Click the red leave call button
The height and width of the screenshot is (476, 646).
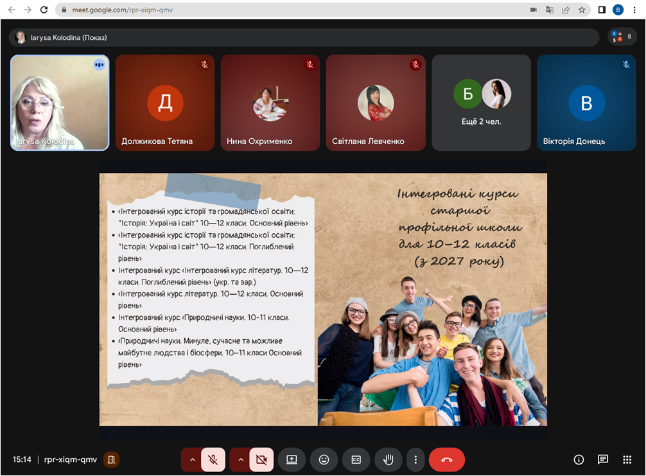[x=447, y=459]
